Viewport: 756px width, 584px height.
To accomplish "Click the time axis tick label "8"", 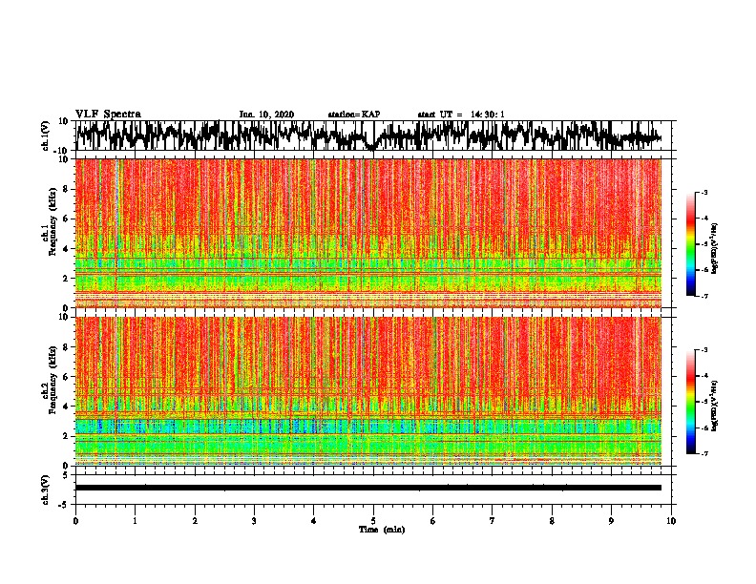I will click(x=552, y=521).
